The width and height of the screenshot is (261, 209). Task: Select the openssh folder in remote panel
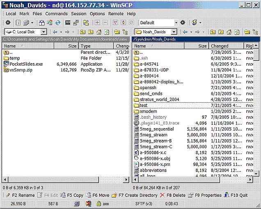(145, 88)
